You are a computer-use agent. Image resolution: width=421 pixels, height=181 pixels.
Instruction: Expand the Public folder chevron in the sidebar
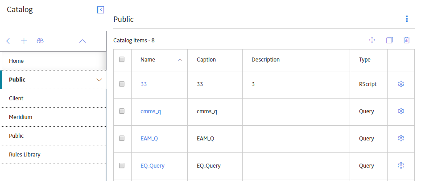[99, 80]
